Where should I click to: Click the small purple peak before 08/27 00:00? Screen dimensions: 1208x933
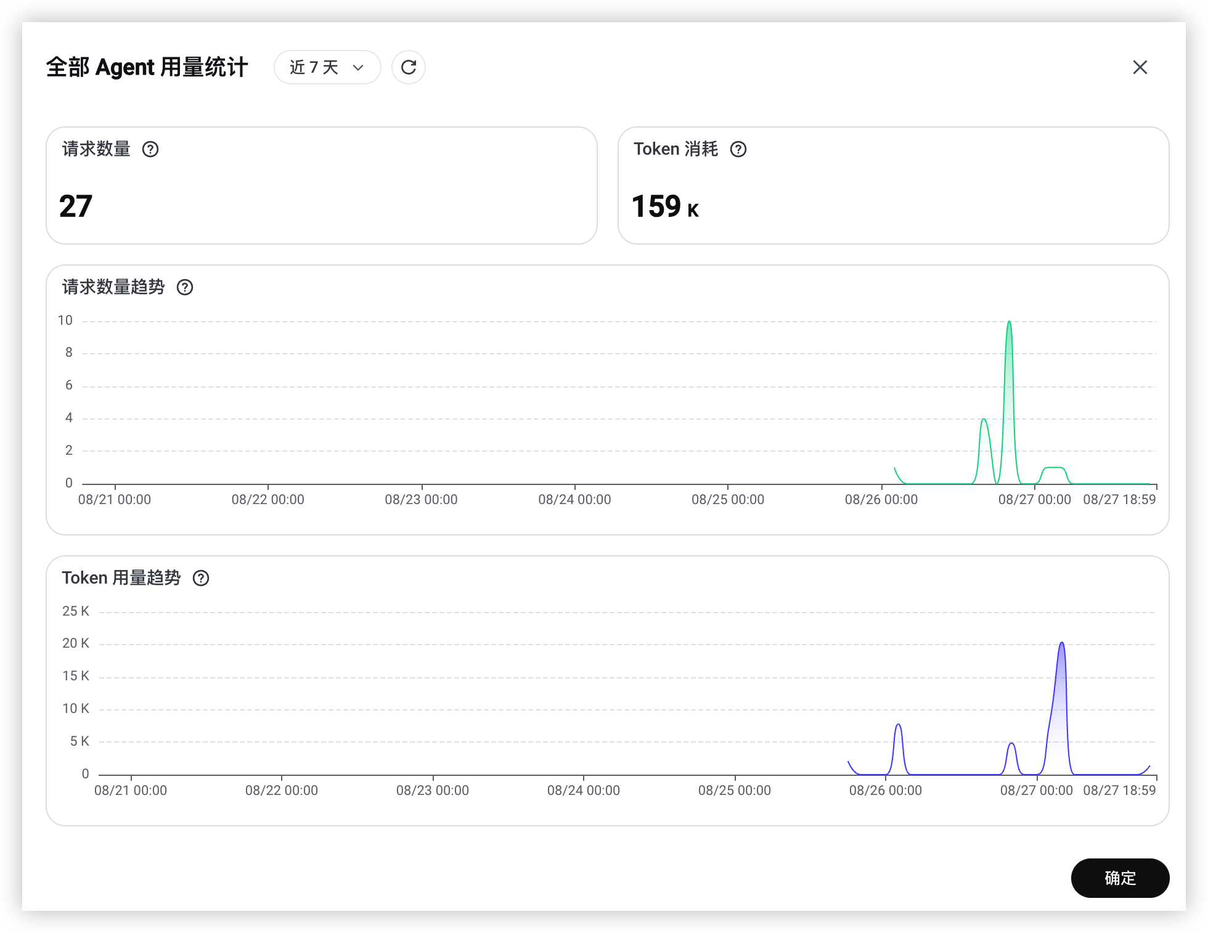pos(1011,746)
